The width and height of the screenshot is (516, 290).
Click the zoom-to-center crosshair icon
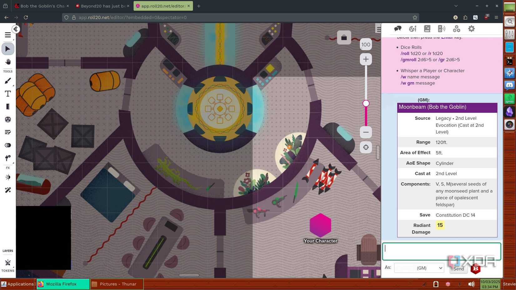[x=366, y=147]
